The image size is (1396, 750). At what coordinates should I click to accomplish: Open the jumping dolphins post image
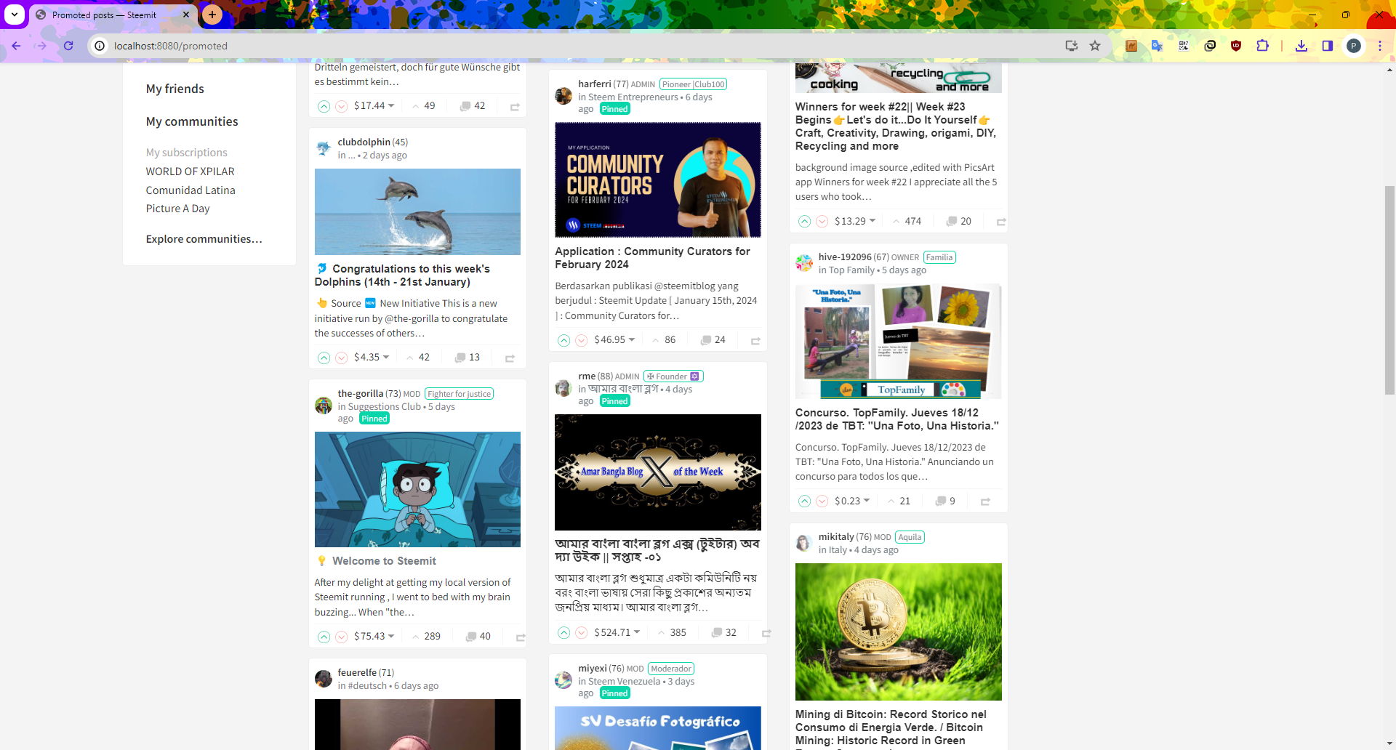pos(417,212)
